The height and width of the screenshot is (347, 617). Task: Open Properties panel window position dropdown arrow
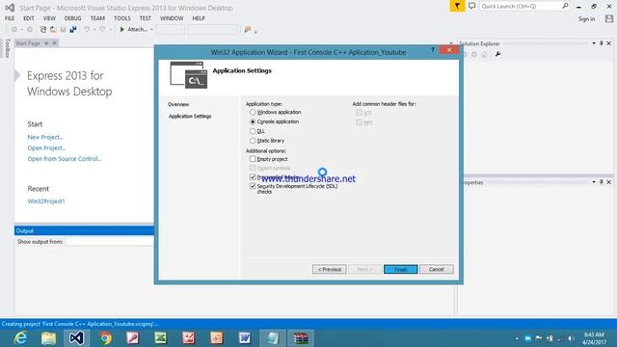[594, 182]
